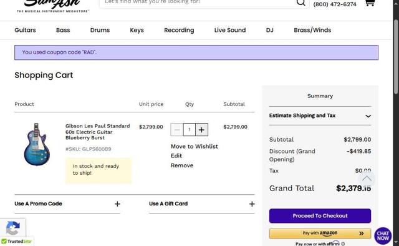This screenshot has width=399, height=246.
Task: Click the SKU GLPS600B9 text
Action: click(x=89, y=149)
